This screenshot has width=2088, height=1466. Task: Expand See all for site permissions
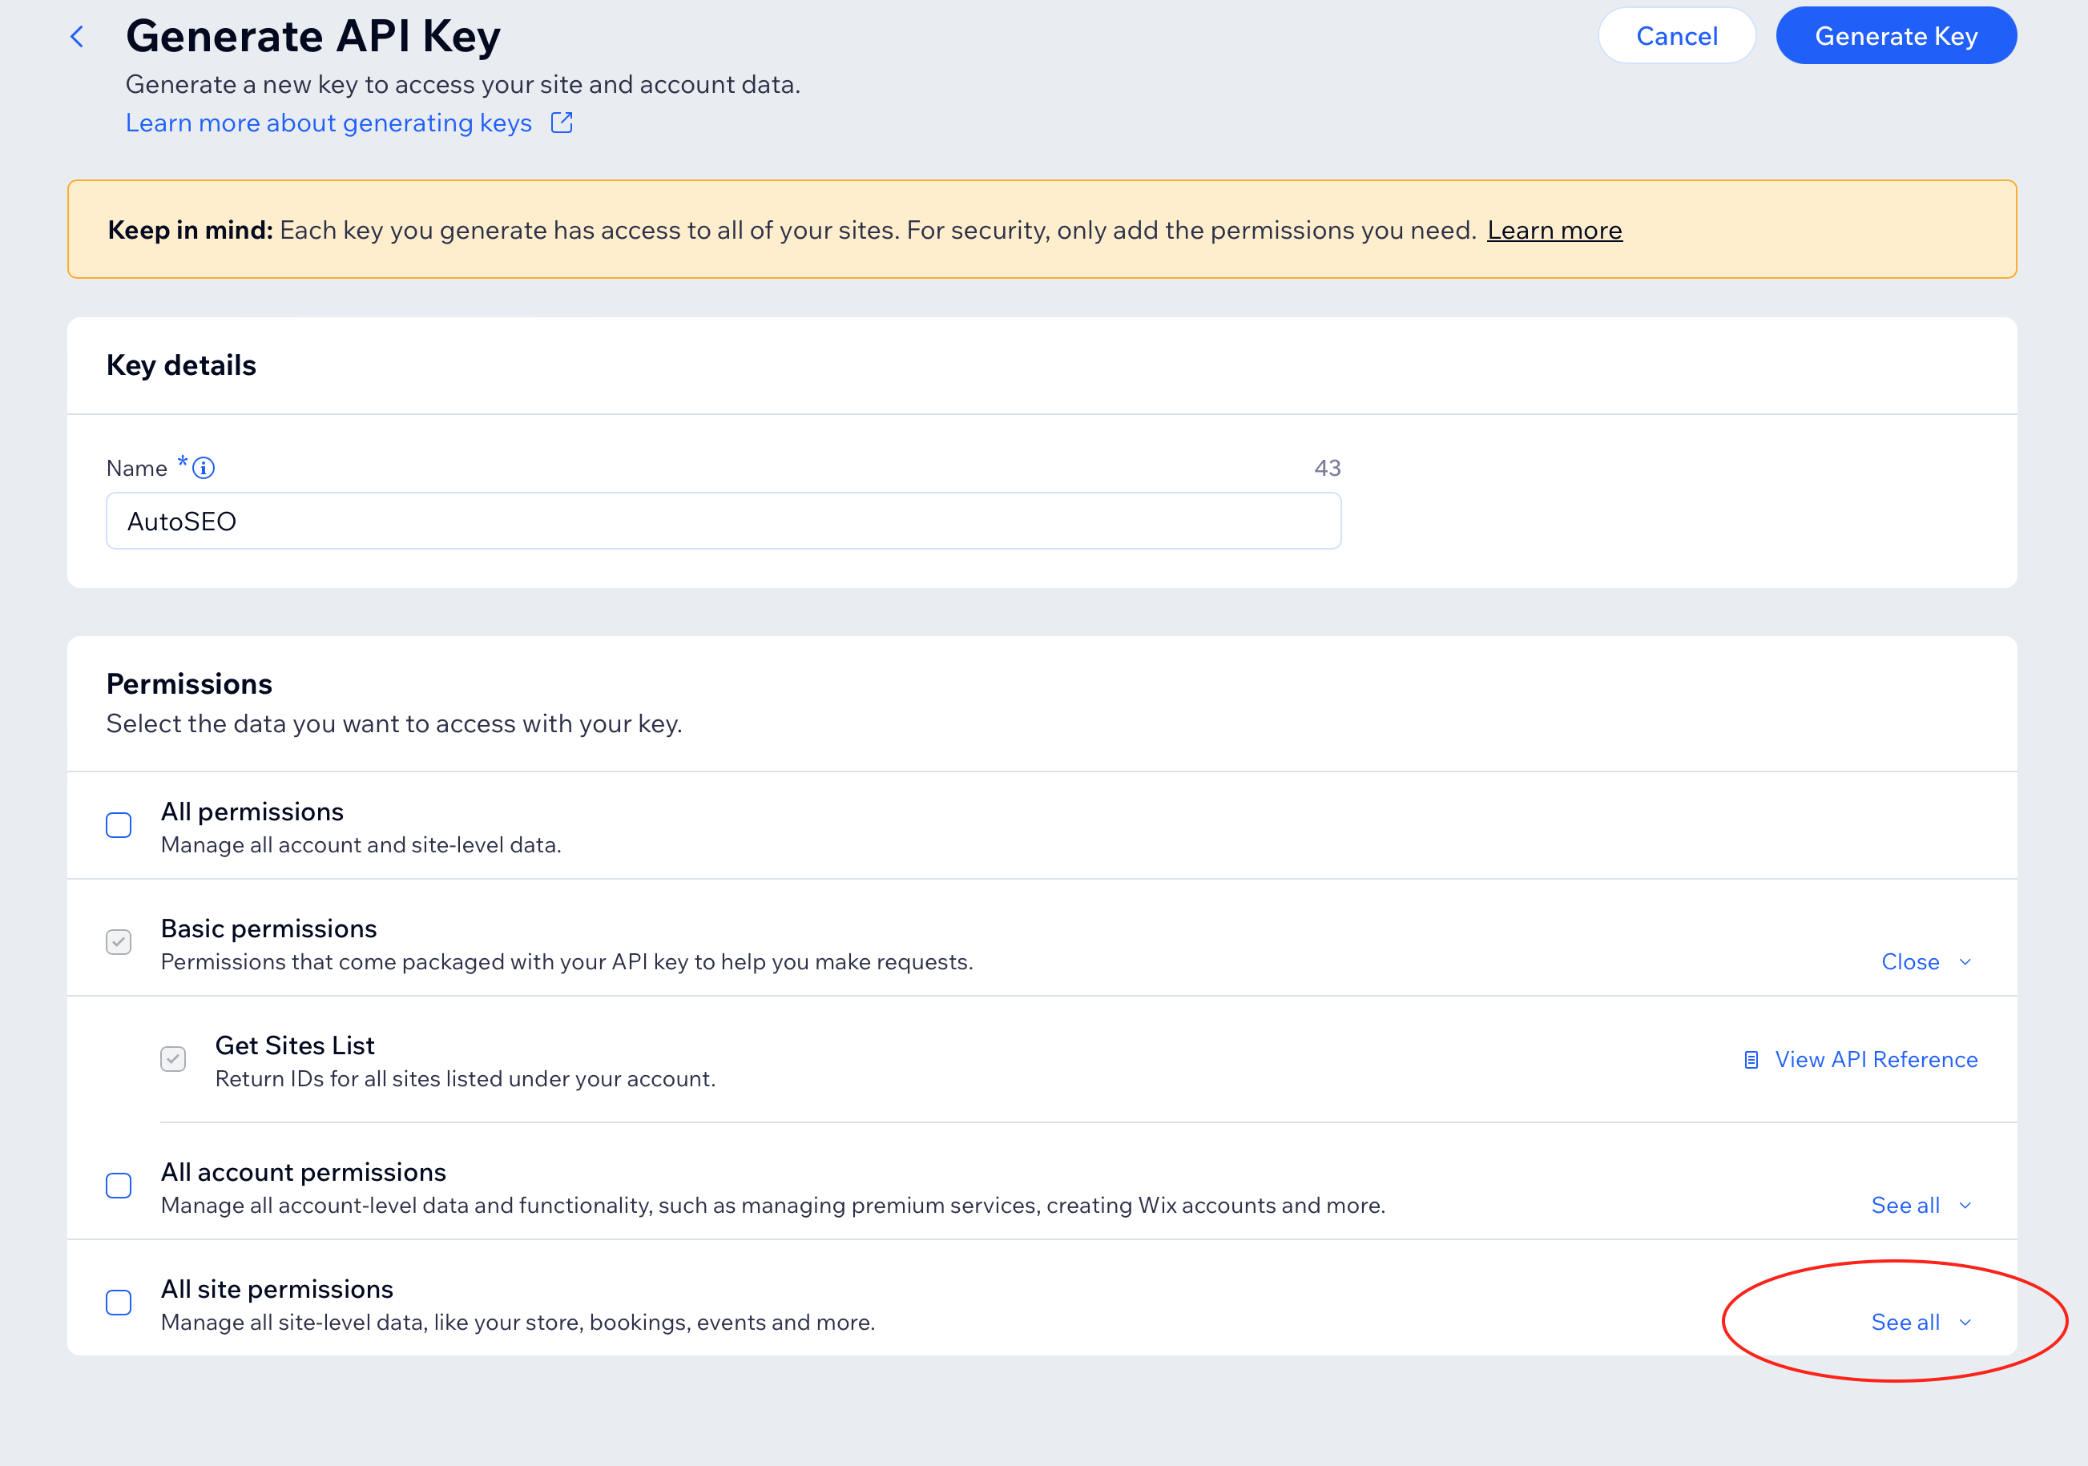click(1905, 1323)
